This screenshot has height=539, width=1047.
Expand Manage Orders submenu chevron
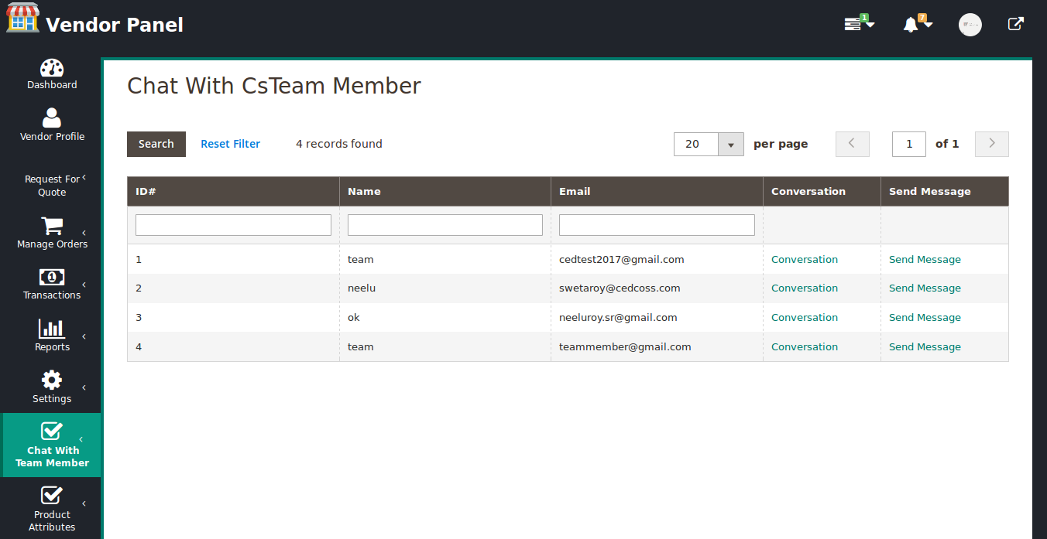[x=84, y=233]
